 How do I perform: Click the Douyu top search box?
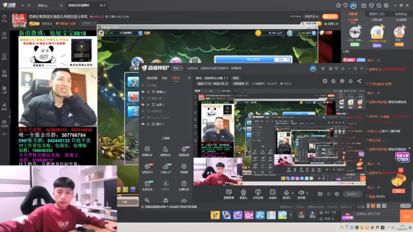[50, 5]
